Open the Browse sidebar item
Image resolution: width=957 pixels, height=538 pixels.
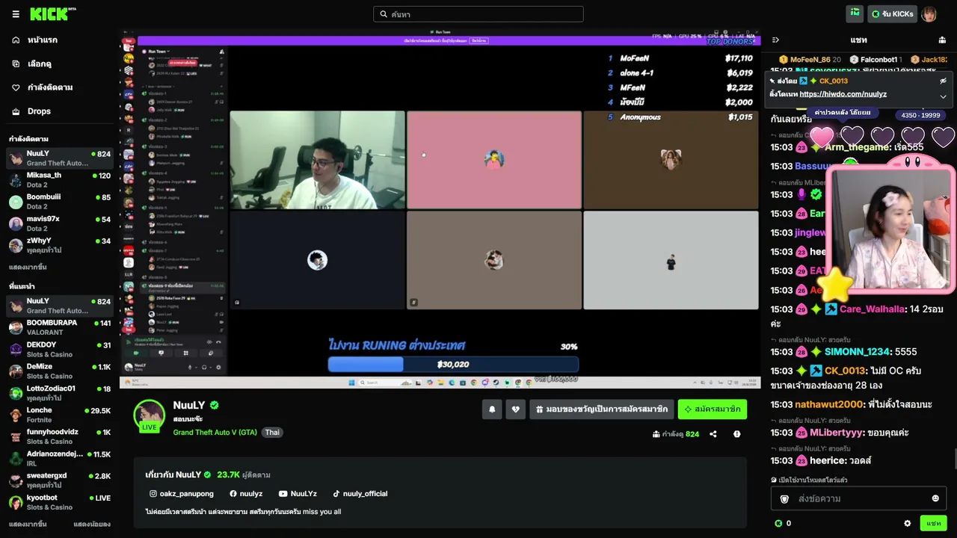60,64
